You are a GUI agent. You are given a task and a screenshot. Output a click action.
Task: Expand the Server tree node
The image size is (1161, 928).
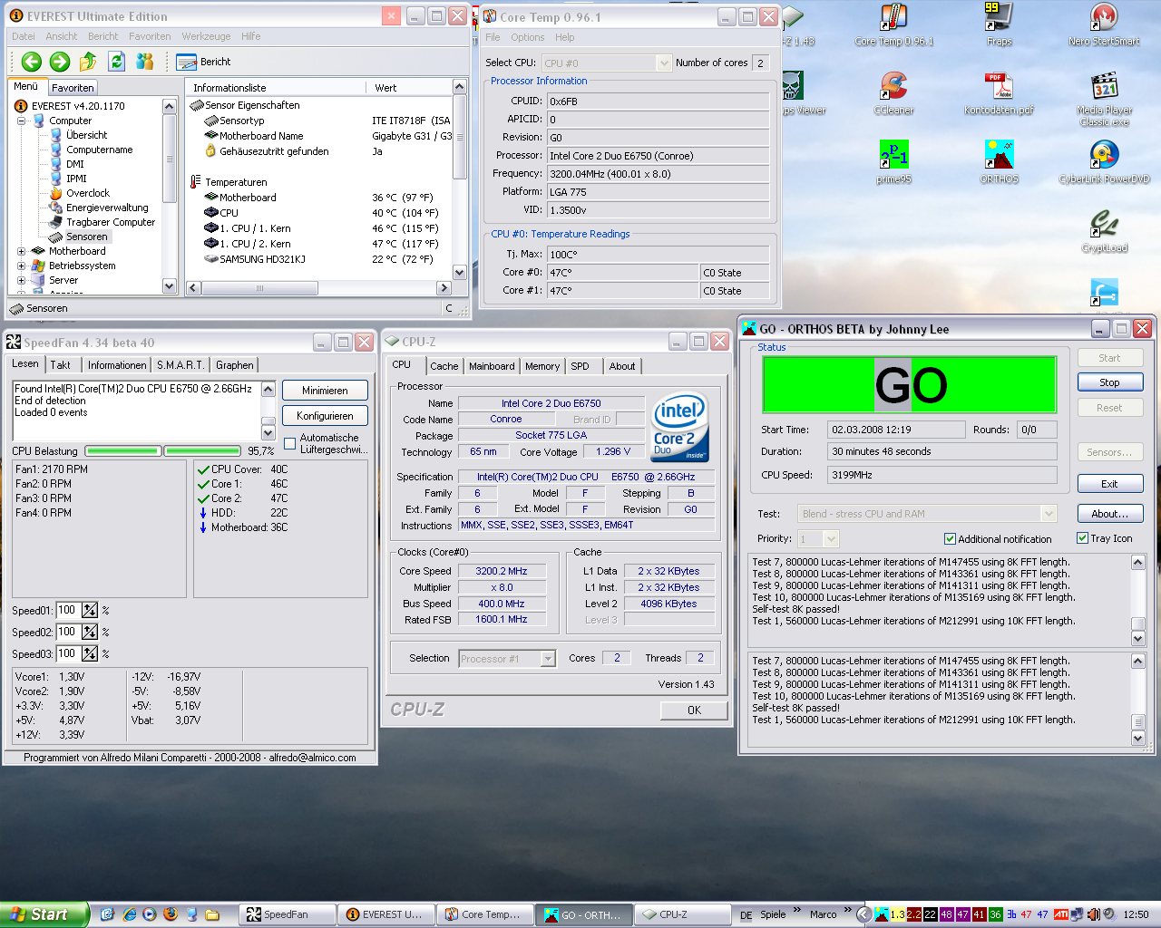coord(21,280)
